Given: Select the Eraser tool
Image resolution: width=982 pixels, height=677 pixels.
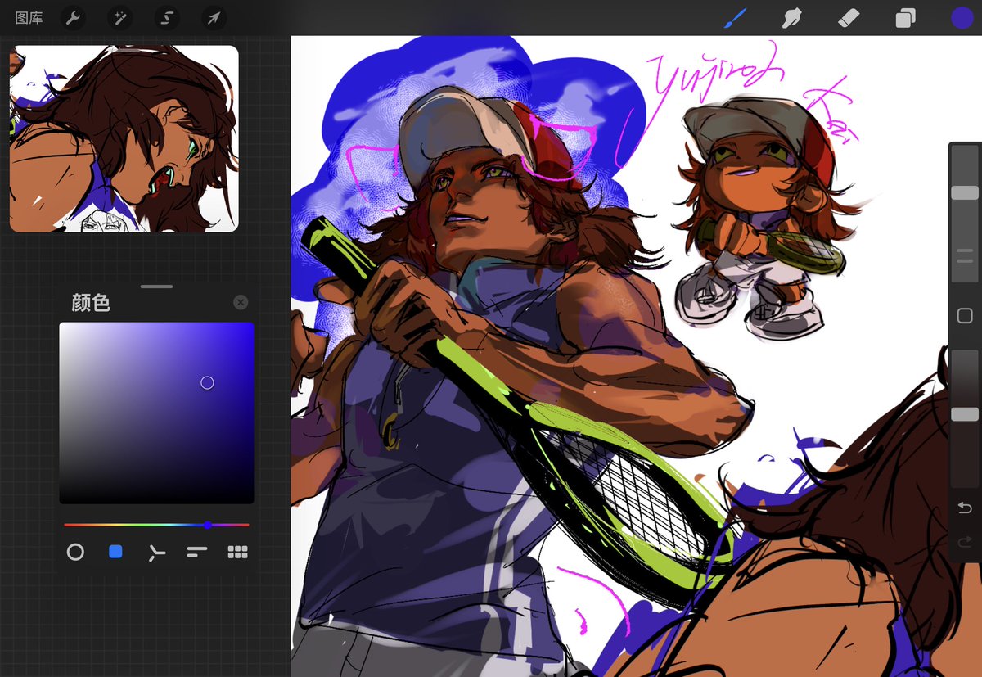Looking at the screenshot, I should click(x=849, y=18).
